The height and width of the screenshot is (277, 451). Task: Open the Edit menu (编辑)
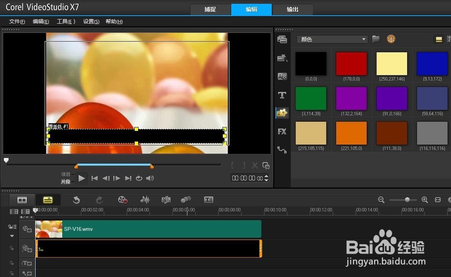41,22
